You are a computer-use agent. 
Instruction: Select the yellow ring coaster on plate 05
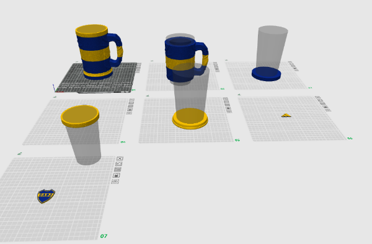[x=190, y=118]
